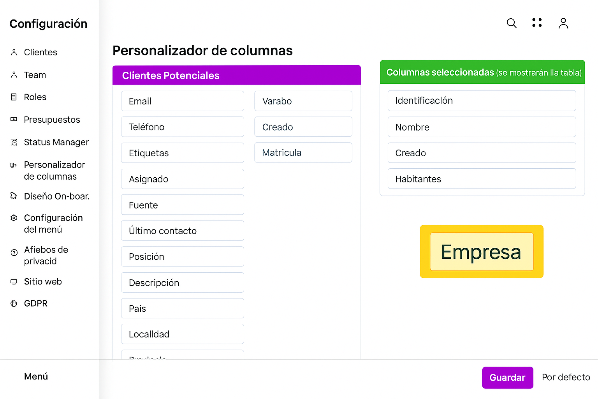This screenshot has width=598, height=399.
Task: Click the Presupuestos icon in sidebar
Action: coord(14,120)
